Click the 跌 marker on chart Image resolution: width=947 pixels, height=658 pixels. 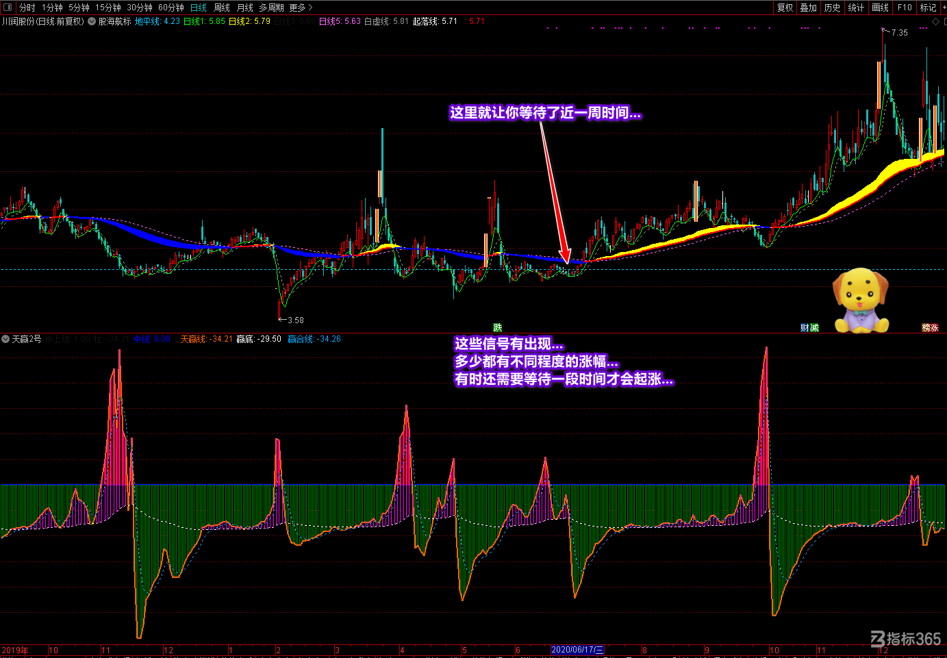tap(498, 328)
